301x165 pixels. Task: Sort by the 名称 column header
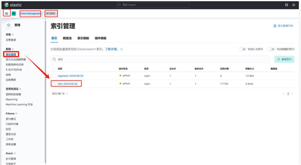point(60,69)
